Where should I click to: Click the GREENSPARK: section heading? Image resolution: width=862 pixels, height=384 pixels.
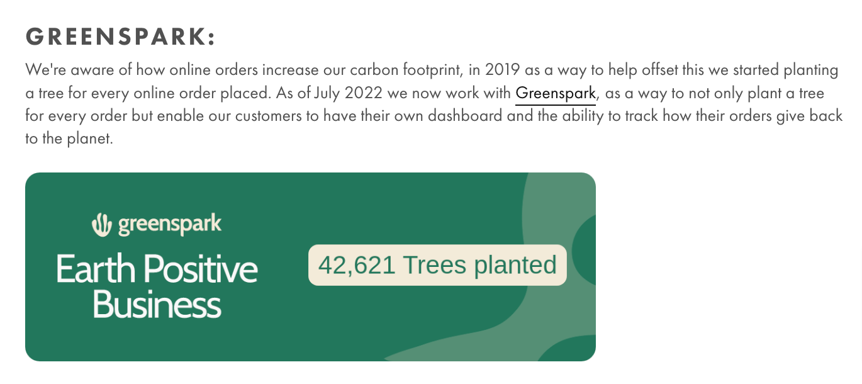pos(120,37)
